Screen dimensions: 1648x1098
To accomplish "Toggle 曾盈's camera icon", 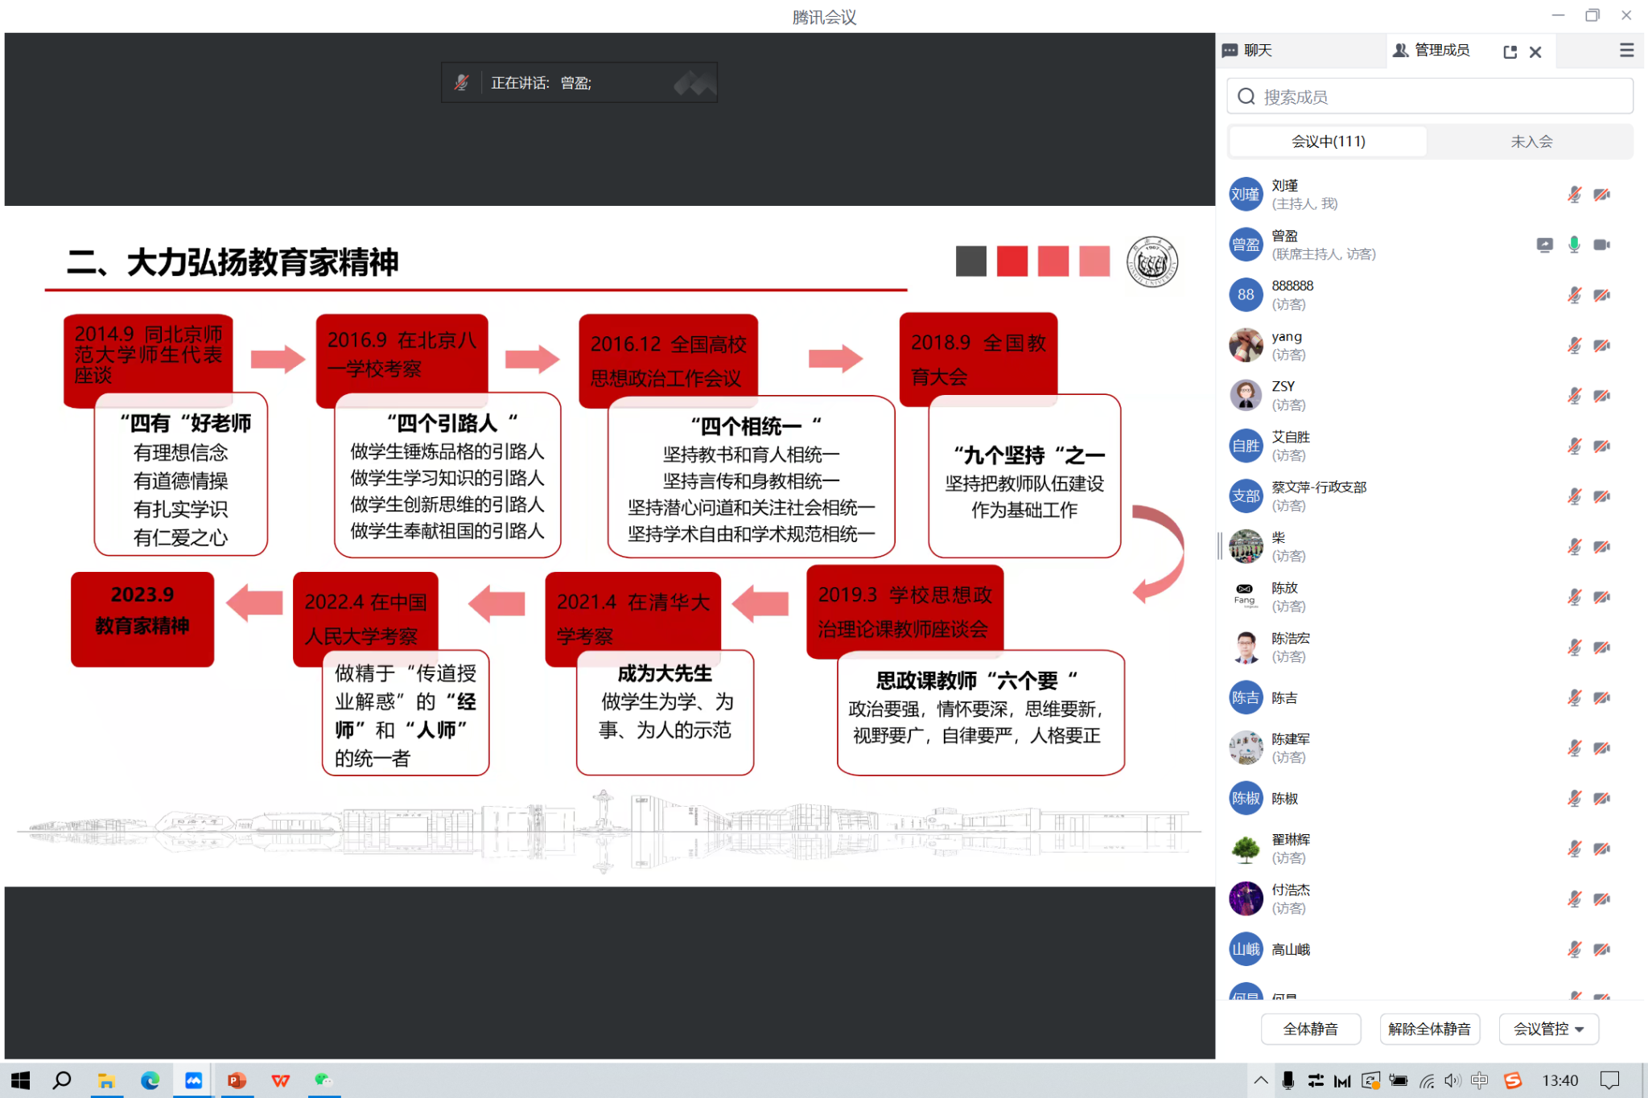I will pyautogui.click(x=1601, y=245).
